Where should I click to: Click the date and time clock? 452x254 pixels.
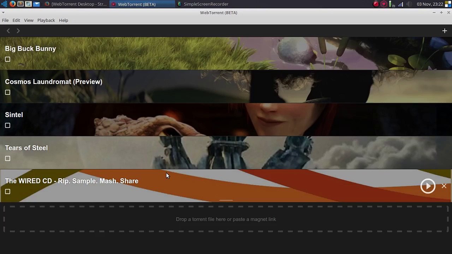430,4
